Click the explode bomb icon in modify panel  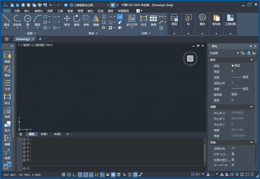[120, 28]
